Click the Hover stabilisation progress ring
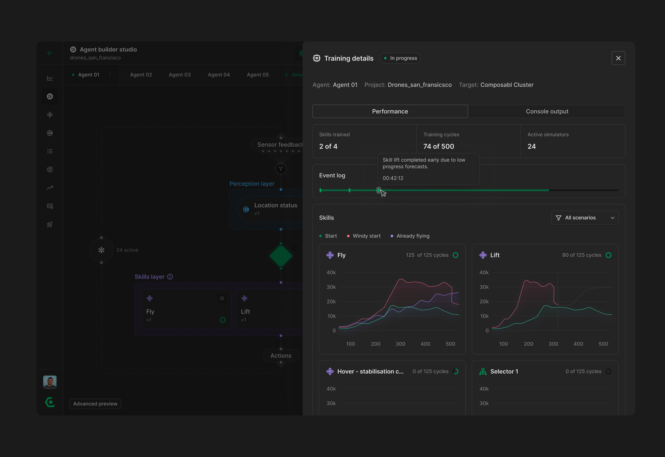665x457 pixels. coord(456,371)
